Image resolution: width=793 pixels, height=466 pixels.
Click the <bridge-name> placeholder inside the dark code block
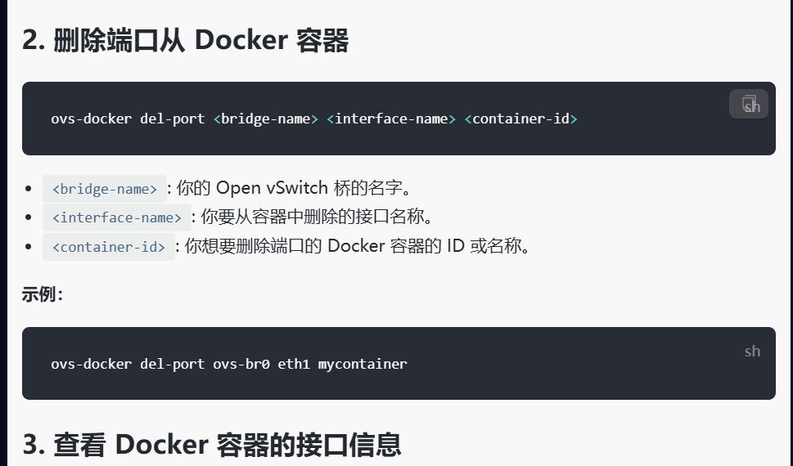(x=265, y=119)
